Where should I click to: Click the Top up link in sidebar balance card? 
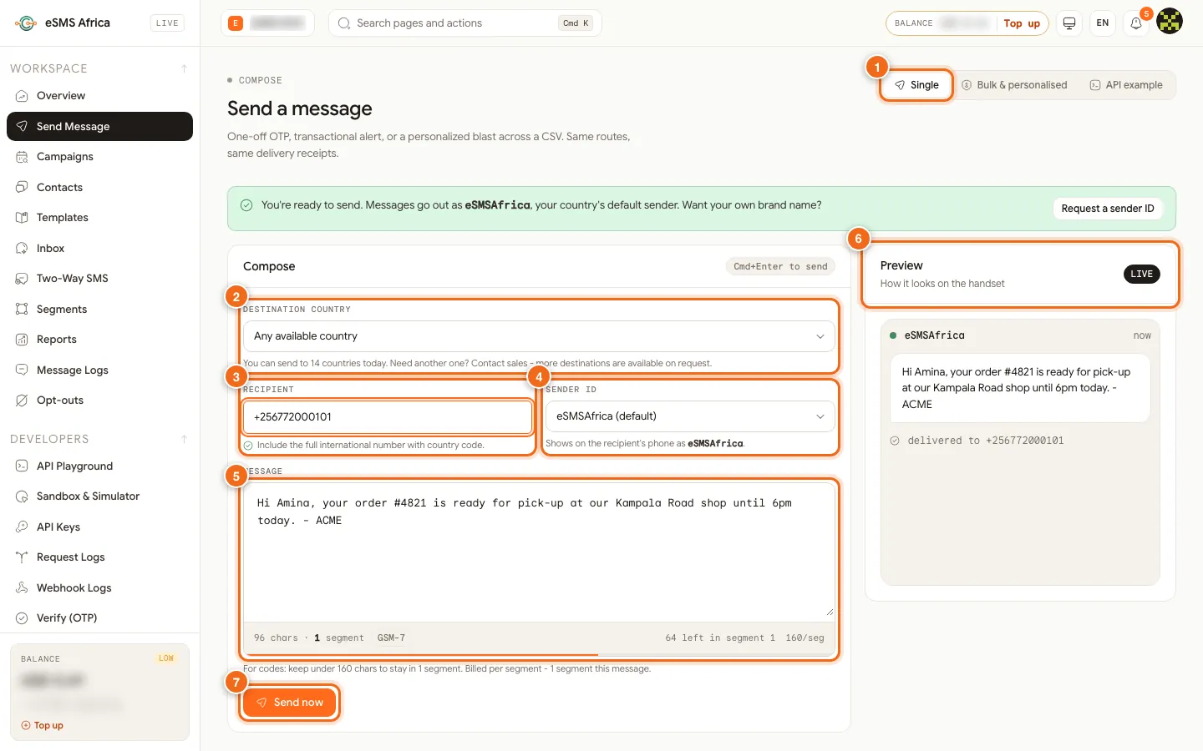[x=43, y=726]
